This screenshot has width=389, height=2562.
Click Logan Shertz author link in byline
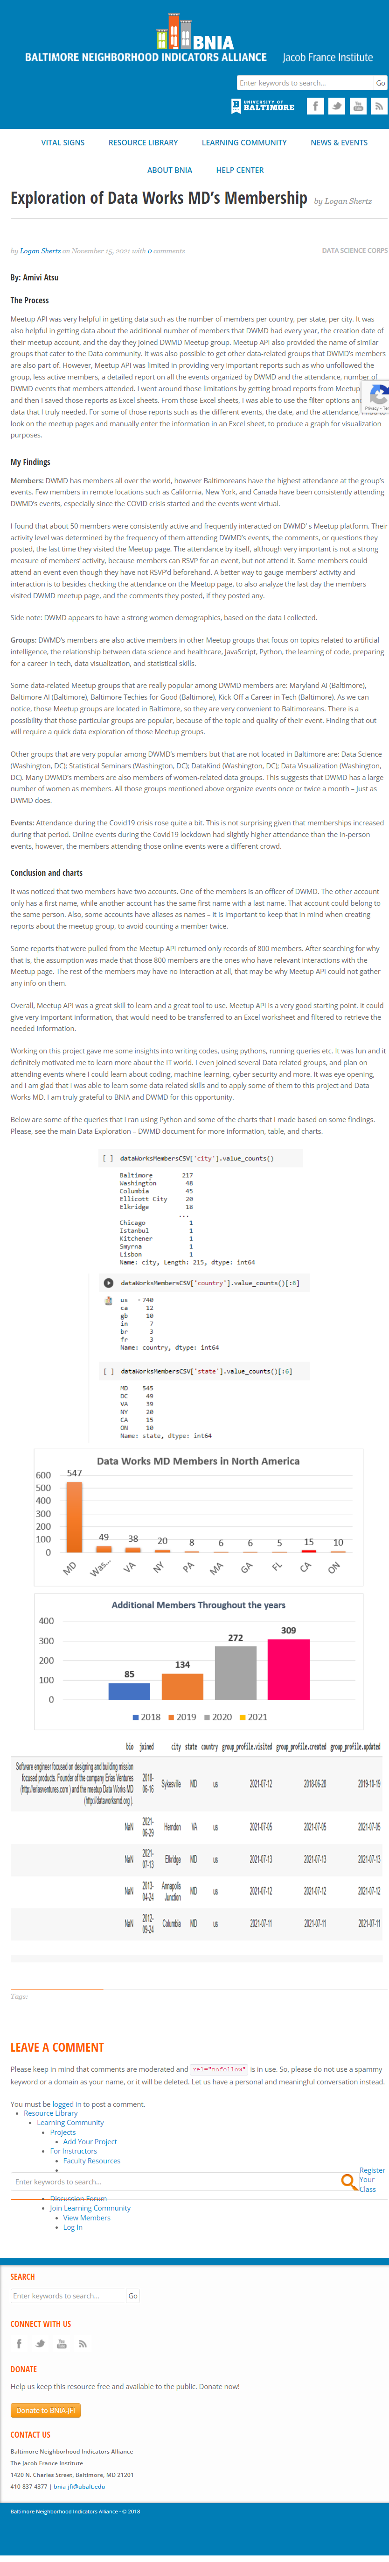(40, 250)
